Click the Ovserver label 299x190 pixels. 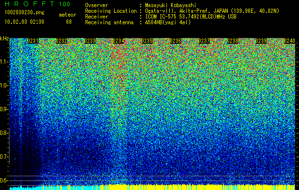pyautogui.click(x=96, y=5)
